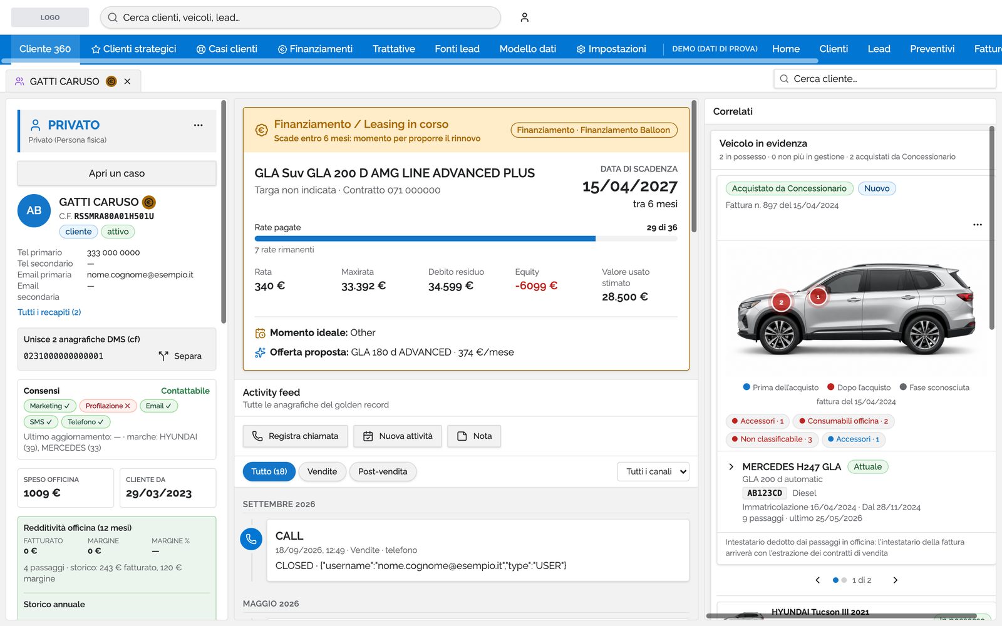Click the Acquistato da Concessionario tag

tap(789, 188)
